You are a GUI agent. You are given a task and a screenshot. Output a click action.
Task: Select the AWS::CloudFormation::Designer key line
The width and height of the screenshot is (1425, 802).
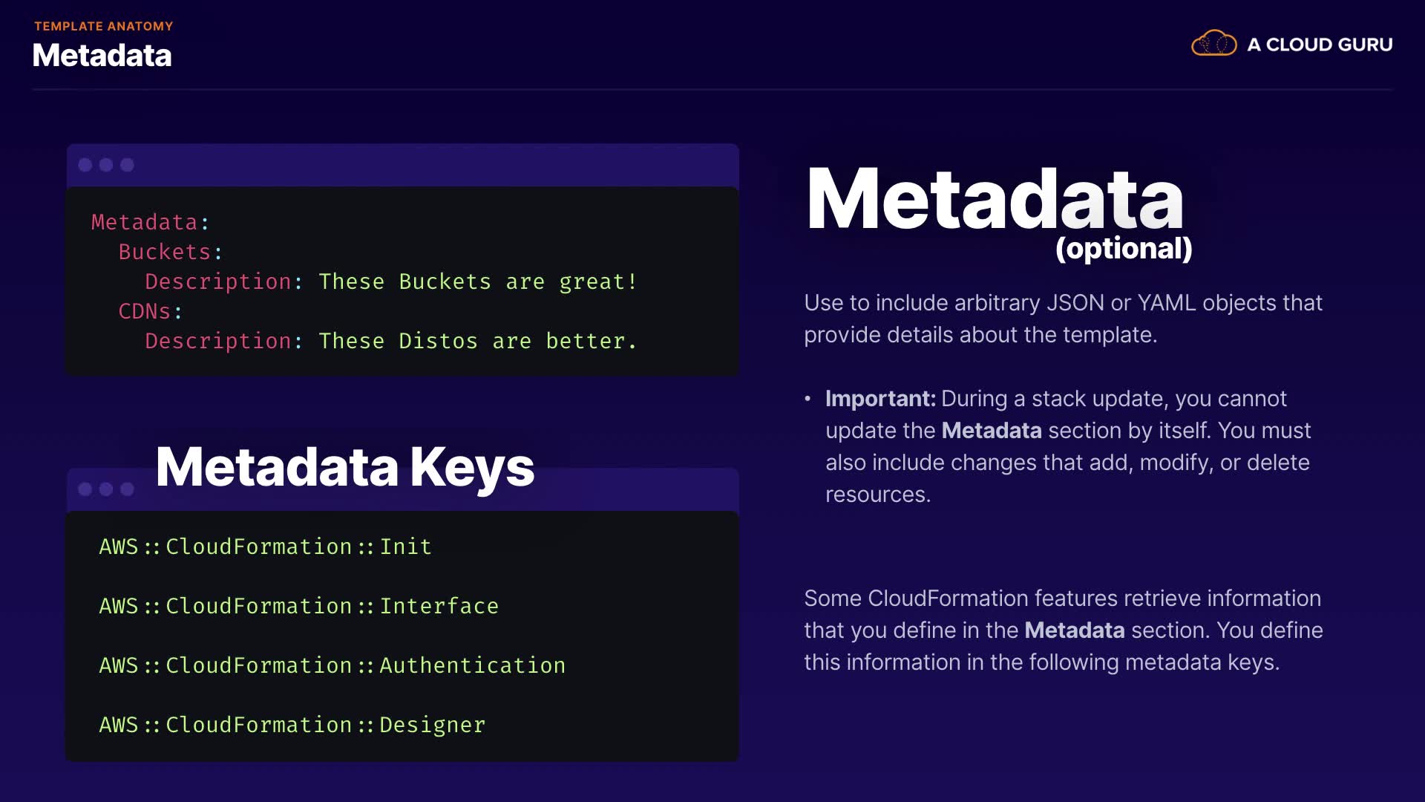coord(292,725)
